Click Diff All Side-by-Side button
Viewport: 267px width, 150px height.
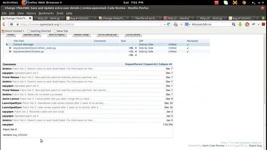[x=107, y=35]
